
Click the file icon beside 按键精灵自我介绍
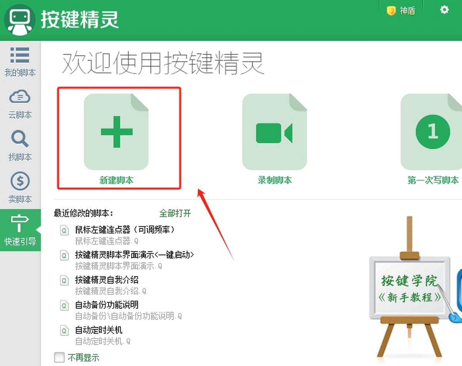click(x=64, y=281)
